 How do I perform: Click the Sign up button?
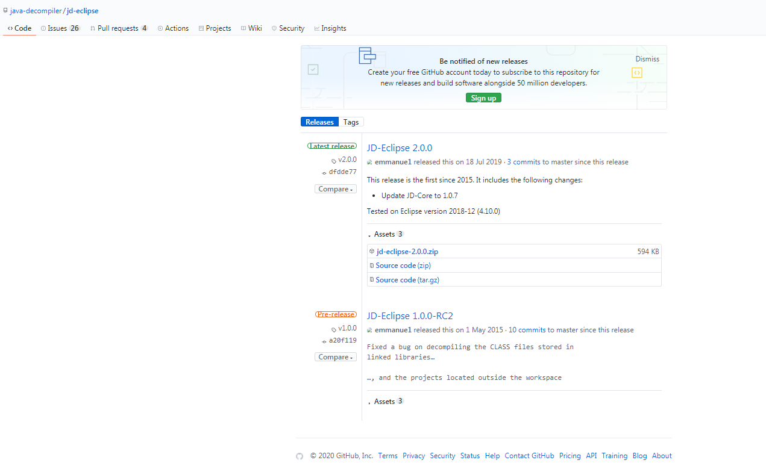(x=483, y=97)
